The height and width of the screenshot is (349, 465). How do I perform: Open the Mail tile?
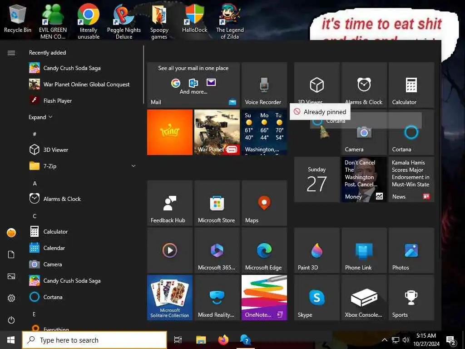193,85
